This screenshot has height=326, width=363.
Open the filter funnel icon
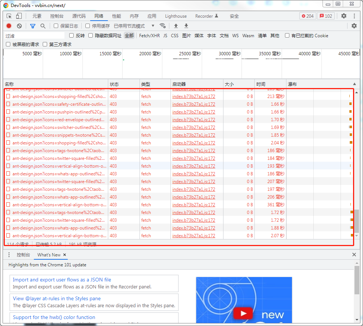(x=32, y=26)
